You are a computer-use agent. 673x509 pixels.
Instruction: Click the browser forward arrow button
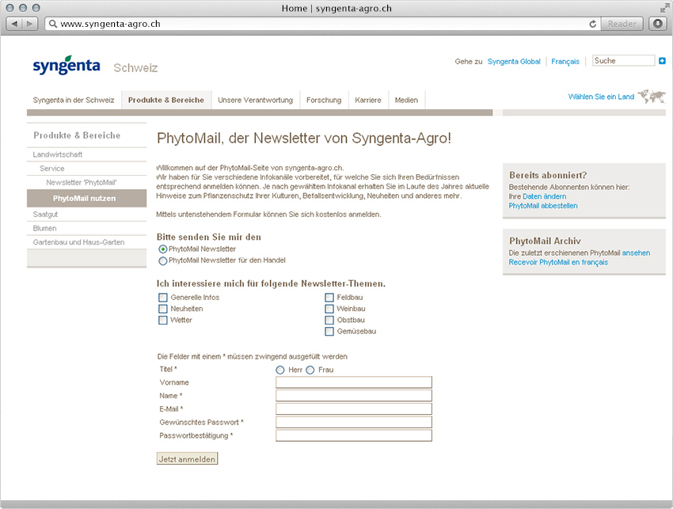pyautogui.click(x=29, y=24)
